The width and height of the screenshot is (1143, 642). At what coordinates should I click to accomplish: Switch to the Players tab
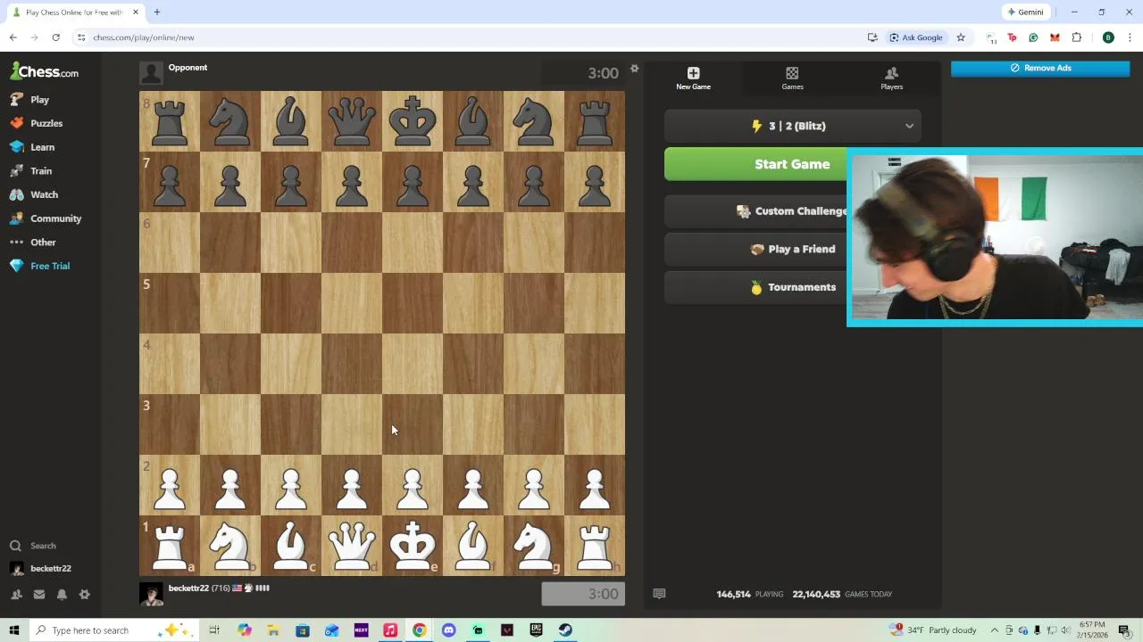pyautogui.click(x=891, y=78)
